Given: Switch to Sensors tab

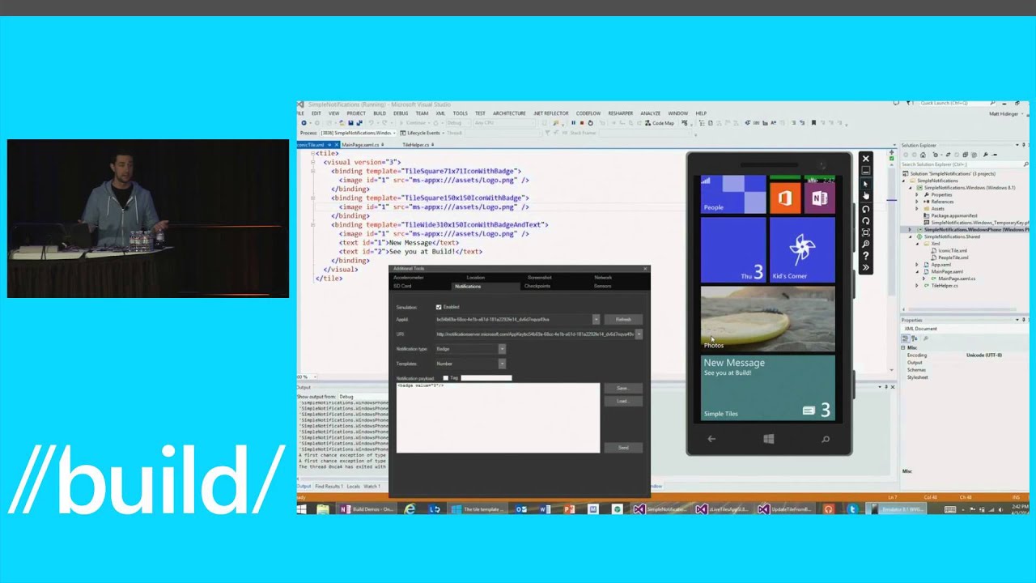Looking at the screenshot, I should [602, 286].
